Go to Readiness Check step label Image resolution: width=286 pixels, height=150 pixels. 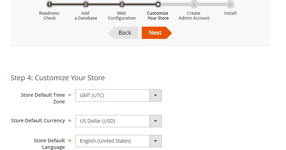tap(49, 16)
